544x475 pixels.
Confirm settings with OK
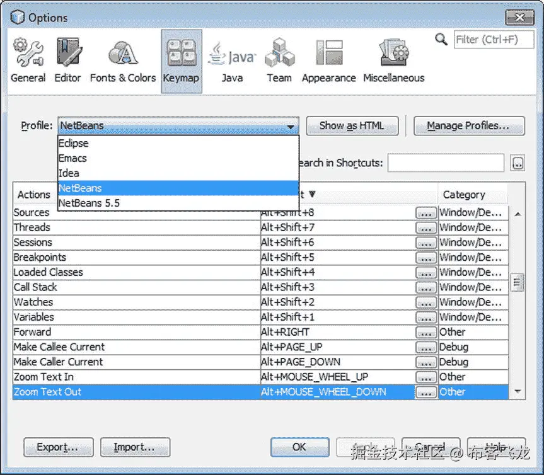(299, 447)
